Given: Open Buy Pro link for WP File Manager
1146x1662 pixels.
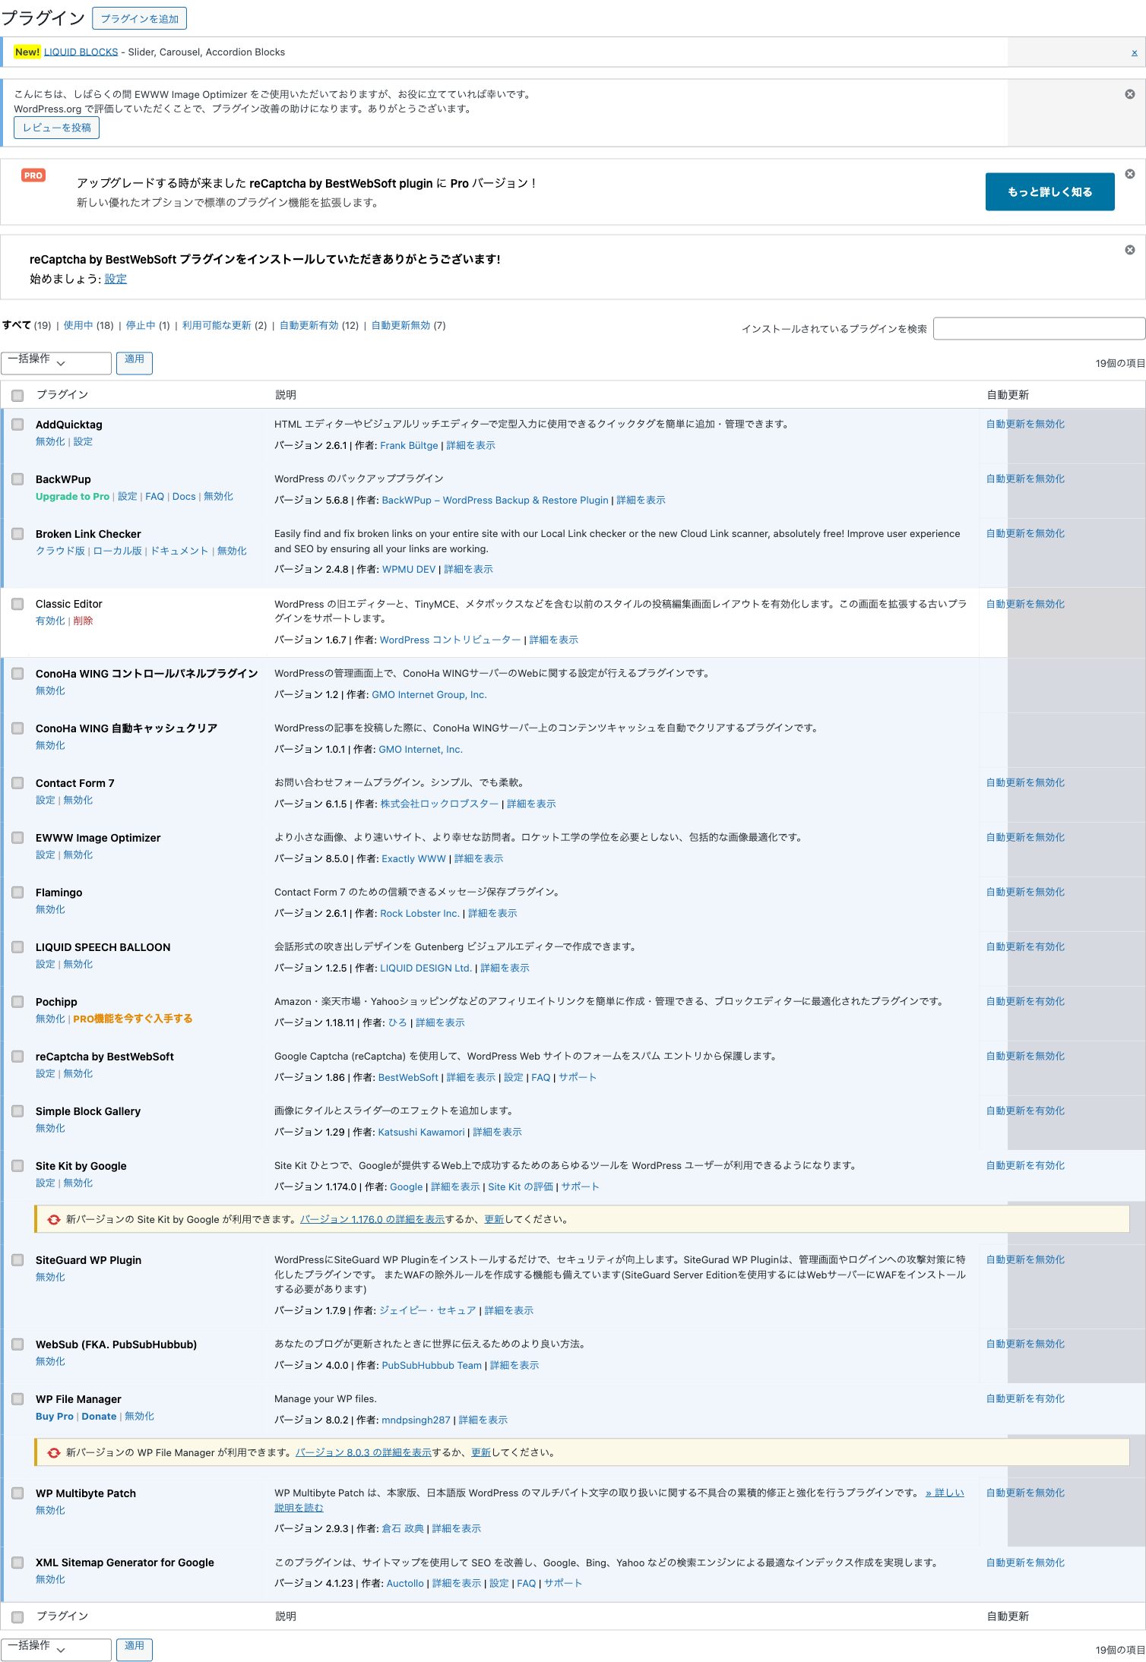Looking at the screenshot, I should click(x=55, y=1416).
